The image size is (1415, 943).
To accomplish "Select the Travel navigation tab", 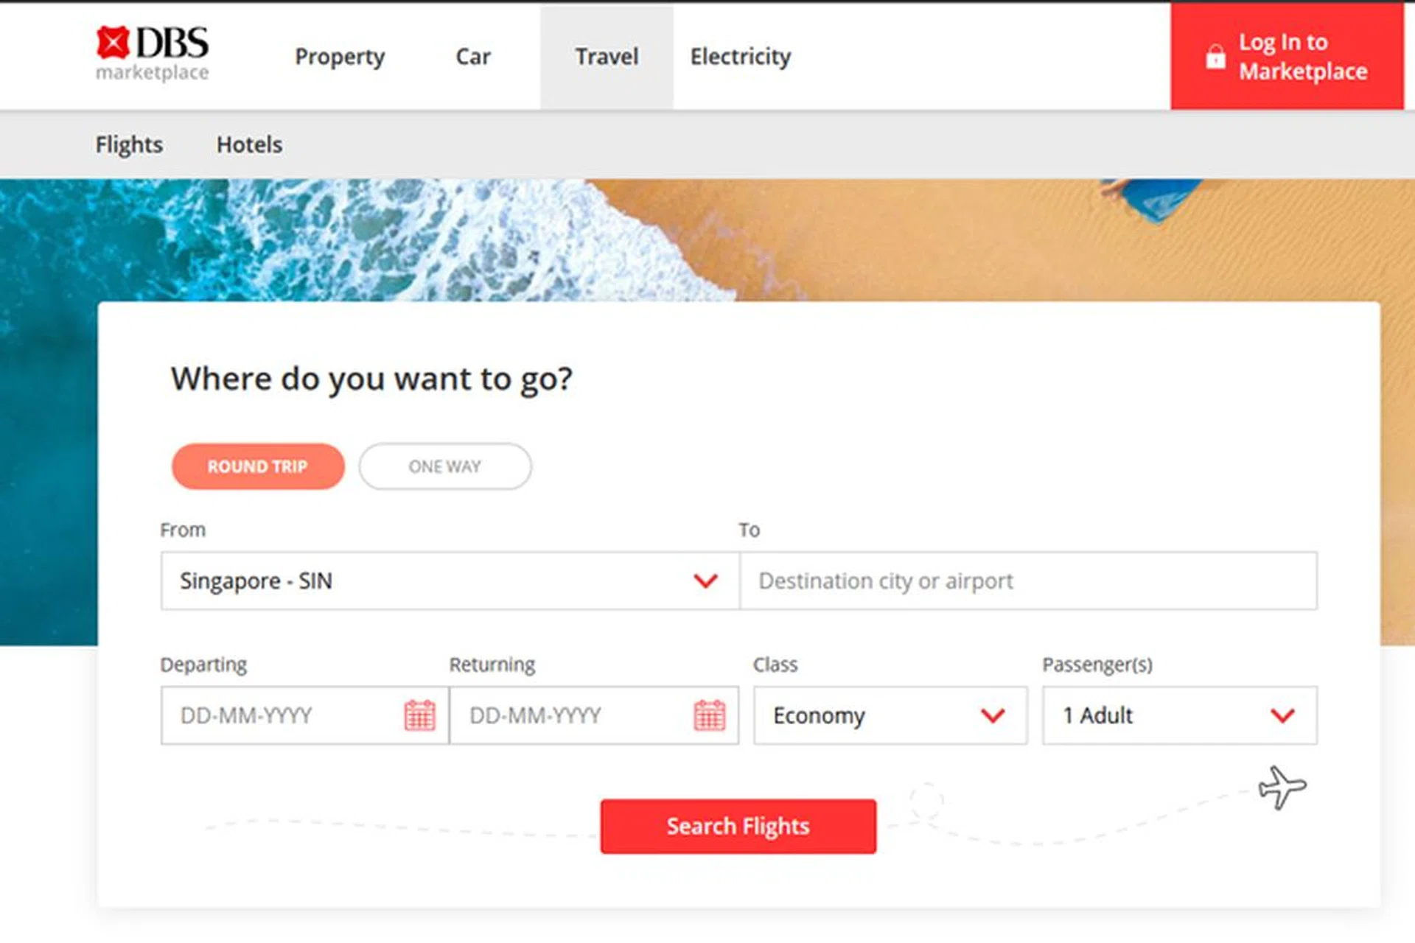I will click(x=607, y=57).
